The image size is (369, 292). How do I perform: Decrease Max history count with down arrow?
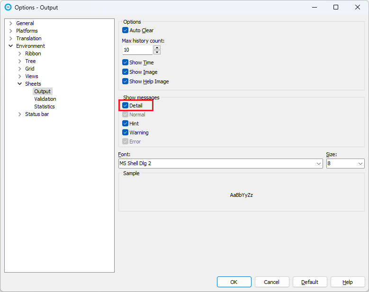pos(157,52)
